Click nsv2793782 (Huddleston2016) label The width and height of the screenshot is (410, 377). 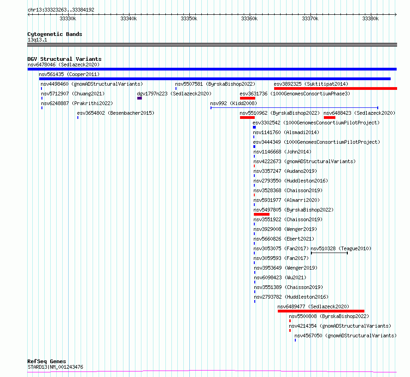click(292, 297)
